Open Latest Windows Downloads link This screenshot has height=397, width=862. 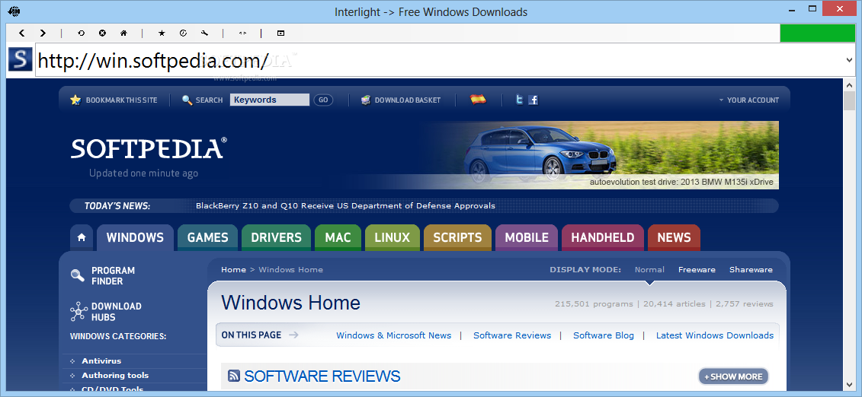715,335
